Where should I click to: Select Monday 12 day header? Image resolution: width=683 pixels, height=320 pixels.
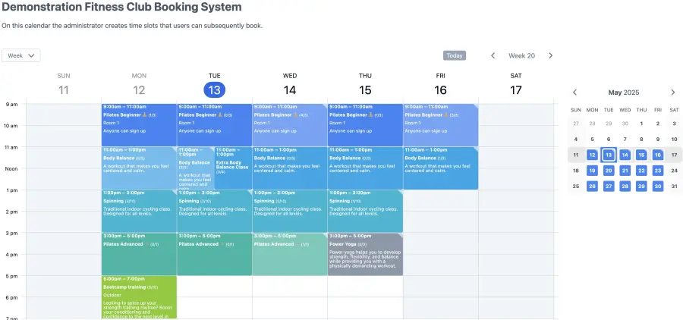(x=139, y=84)
